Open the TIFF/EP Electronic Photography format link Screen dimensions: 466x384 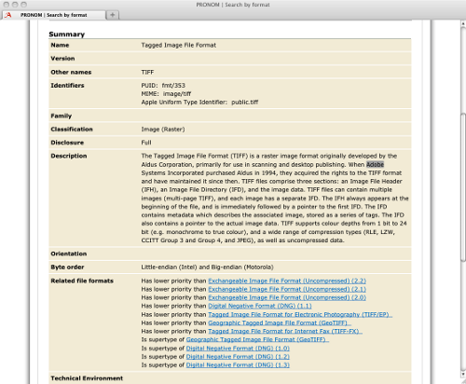click(300, 315)
